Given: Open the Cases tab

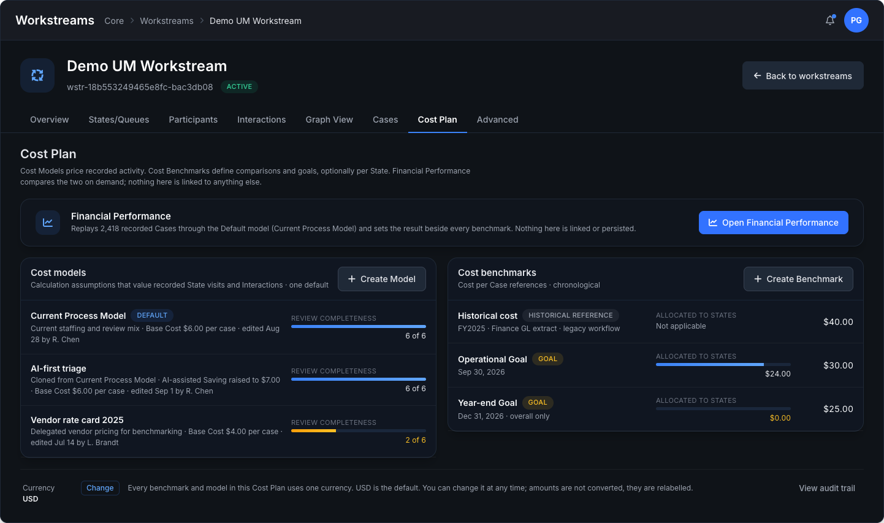Looking at the screenshot, I should [x=386, y=120].
